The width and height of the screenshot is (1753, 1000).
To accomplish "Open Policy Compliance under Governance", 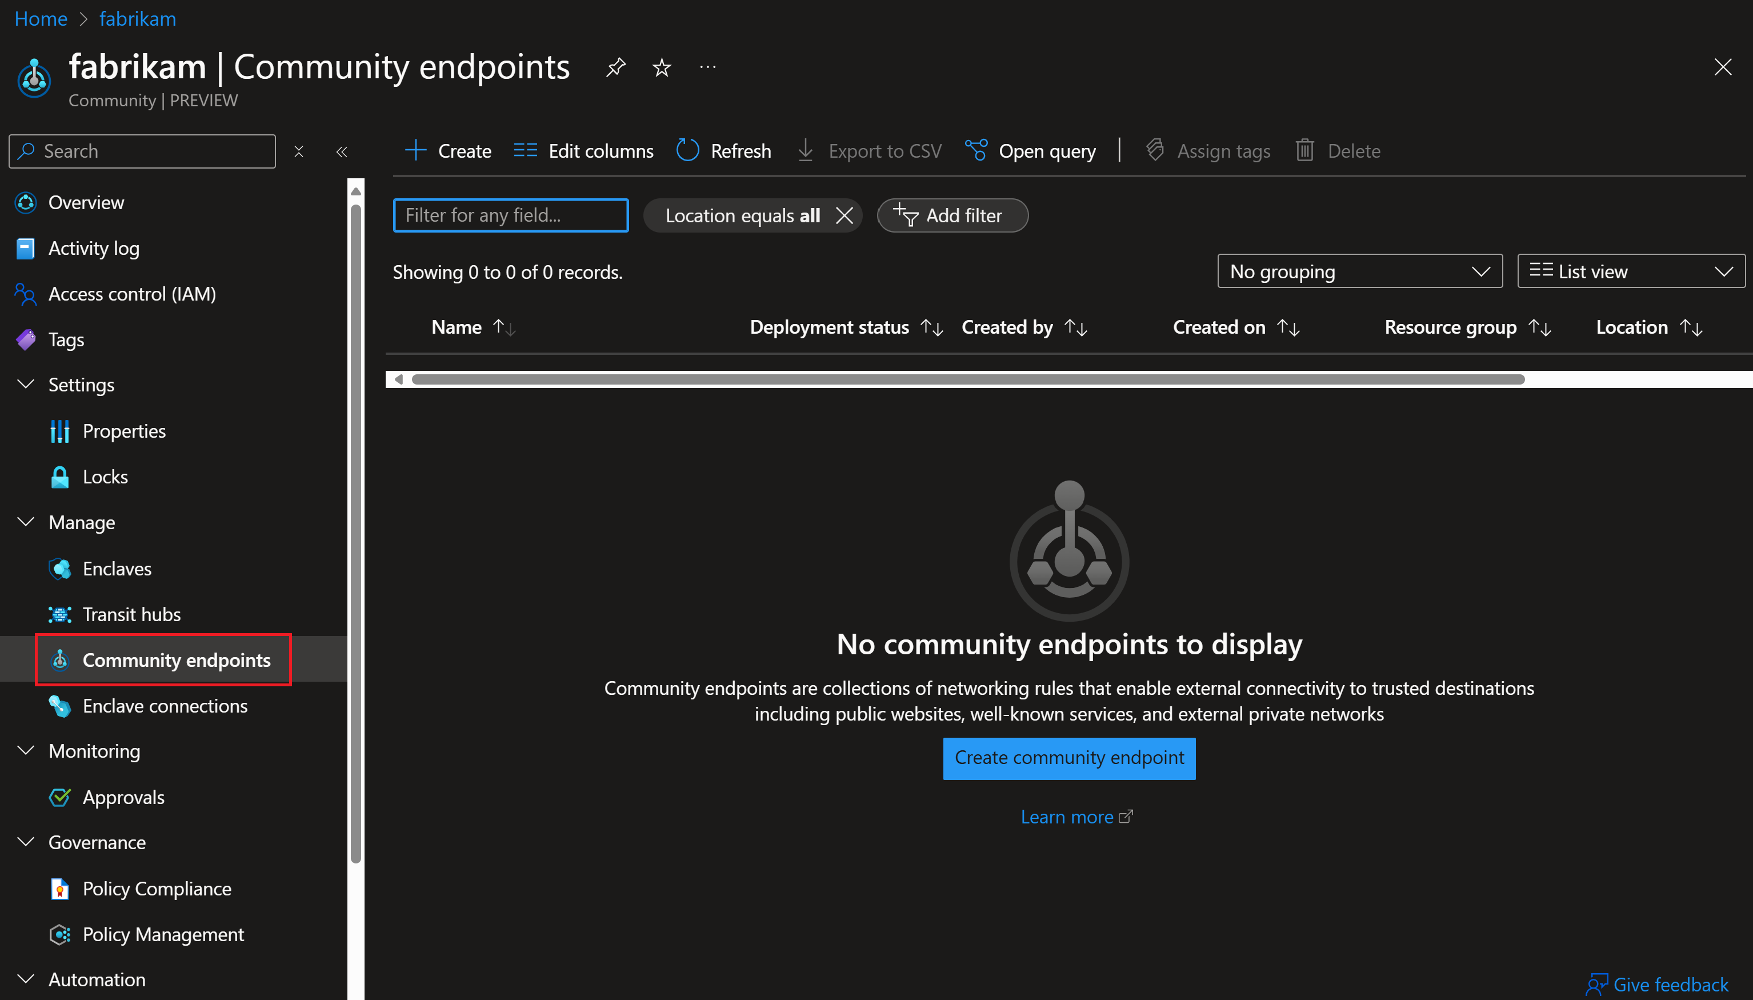I will tap(157, 889).
